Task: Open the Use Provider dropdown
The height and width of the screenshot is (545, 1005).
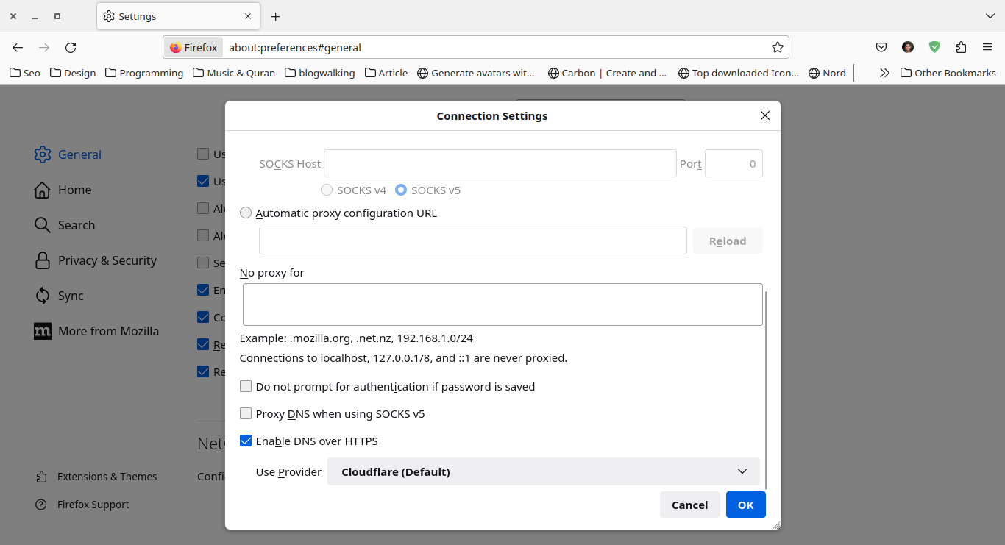Action: pos(543,471)
